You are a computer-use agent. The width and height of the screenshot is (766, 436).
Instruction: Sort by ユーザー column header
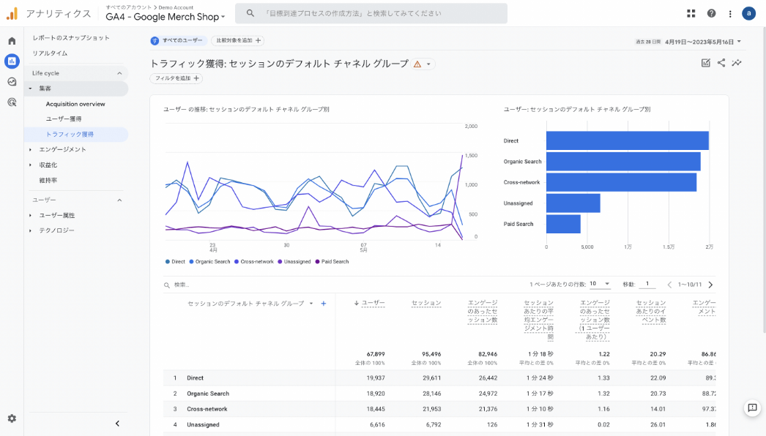[x=373, y=303]
